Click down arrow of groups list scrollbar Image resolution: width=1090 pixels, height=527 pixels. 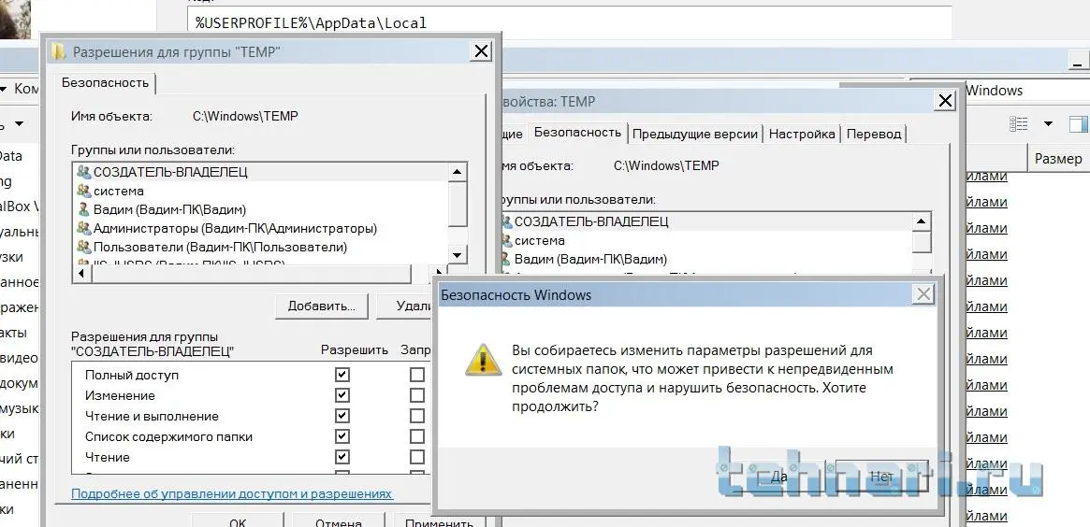[458, 255]
